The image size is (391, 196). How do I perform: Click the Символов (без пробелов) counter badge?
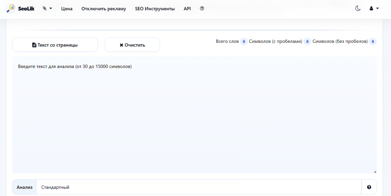[x=373, y=41]
